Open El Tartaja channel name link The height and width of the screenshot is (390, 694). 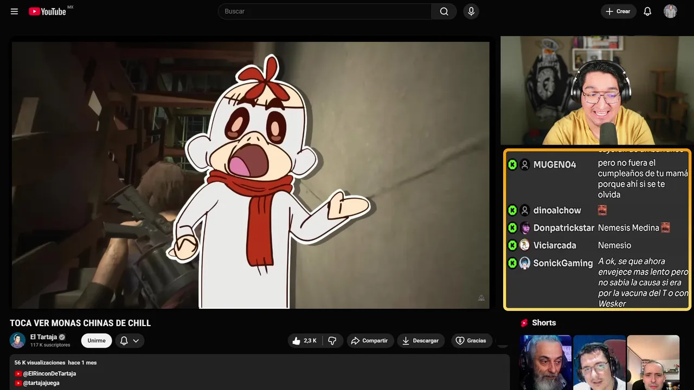(43, 337)
